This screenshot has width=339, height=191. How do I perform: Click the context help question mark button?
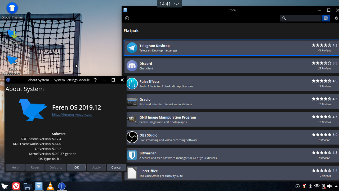pyautogui.click(x=95, y=80)
